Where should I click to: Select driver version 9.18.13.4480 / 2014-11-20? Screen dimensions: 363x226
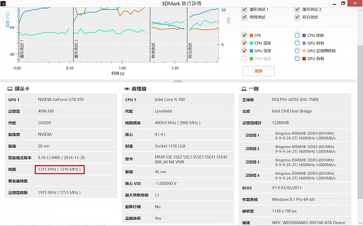62,158
